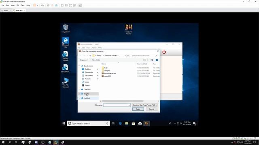Click the host Windows Start button
This screenshot has width=259, height=145.
tap(3, 142)
